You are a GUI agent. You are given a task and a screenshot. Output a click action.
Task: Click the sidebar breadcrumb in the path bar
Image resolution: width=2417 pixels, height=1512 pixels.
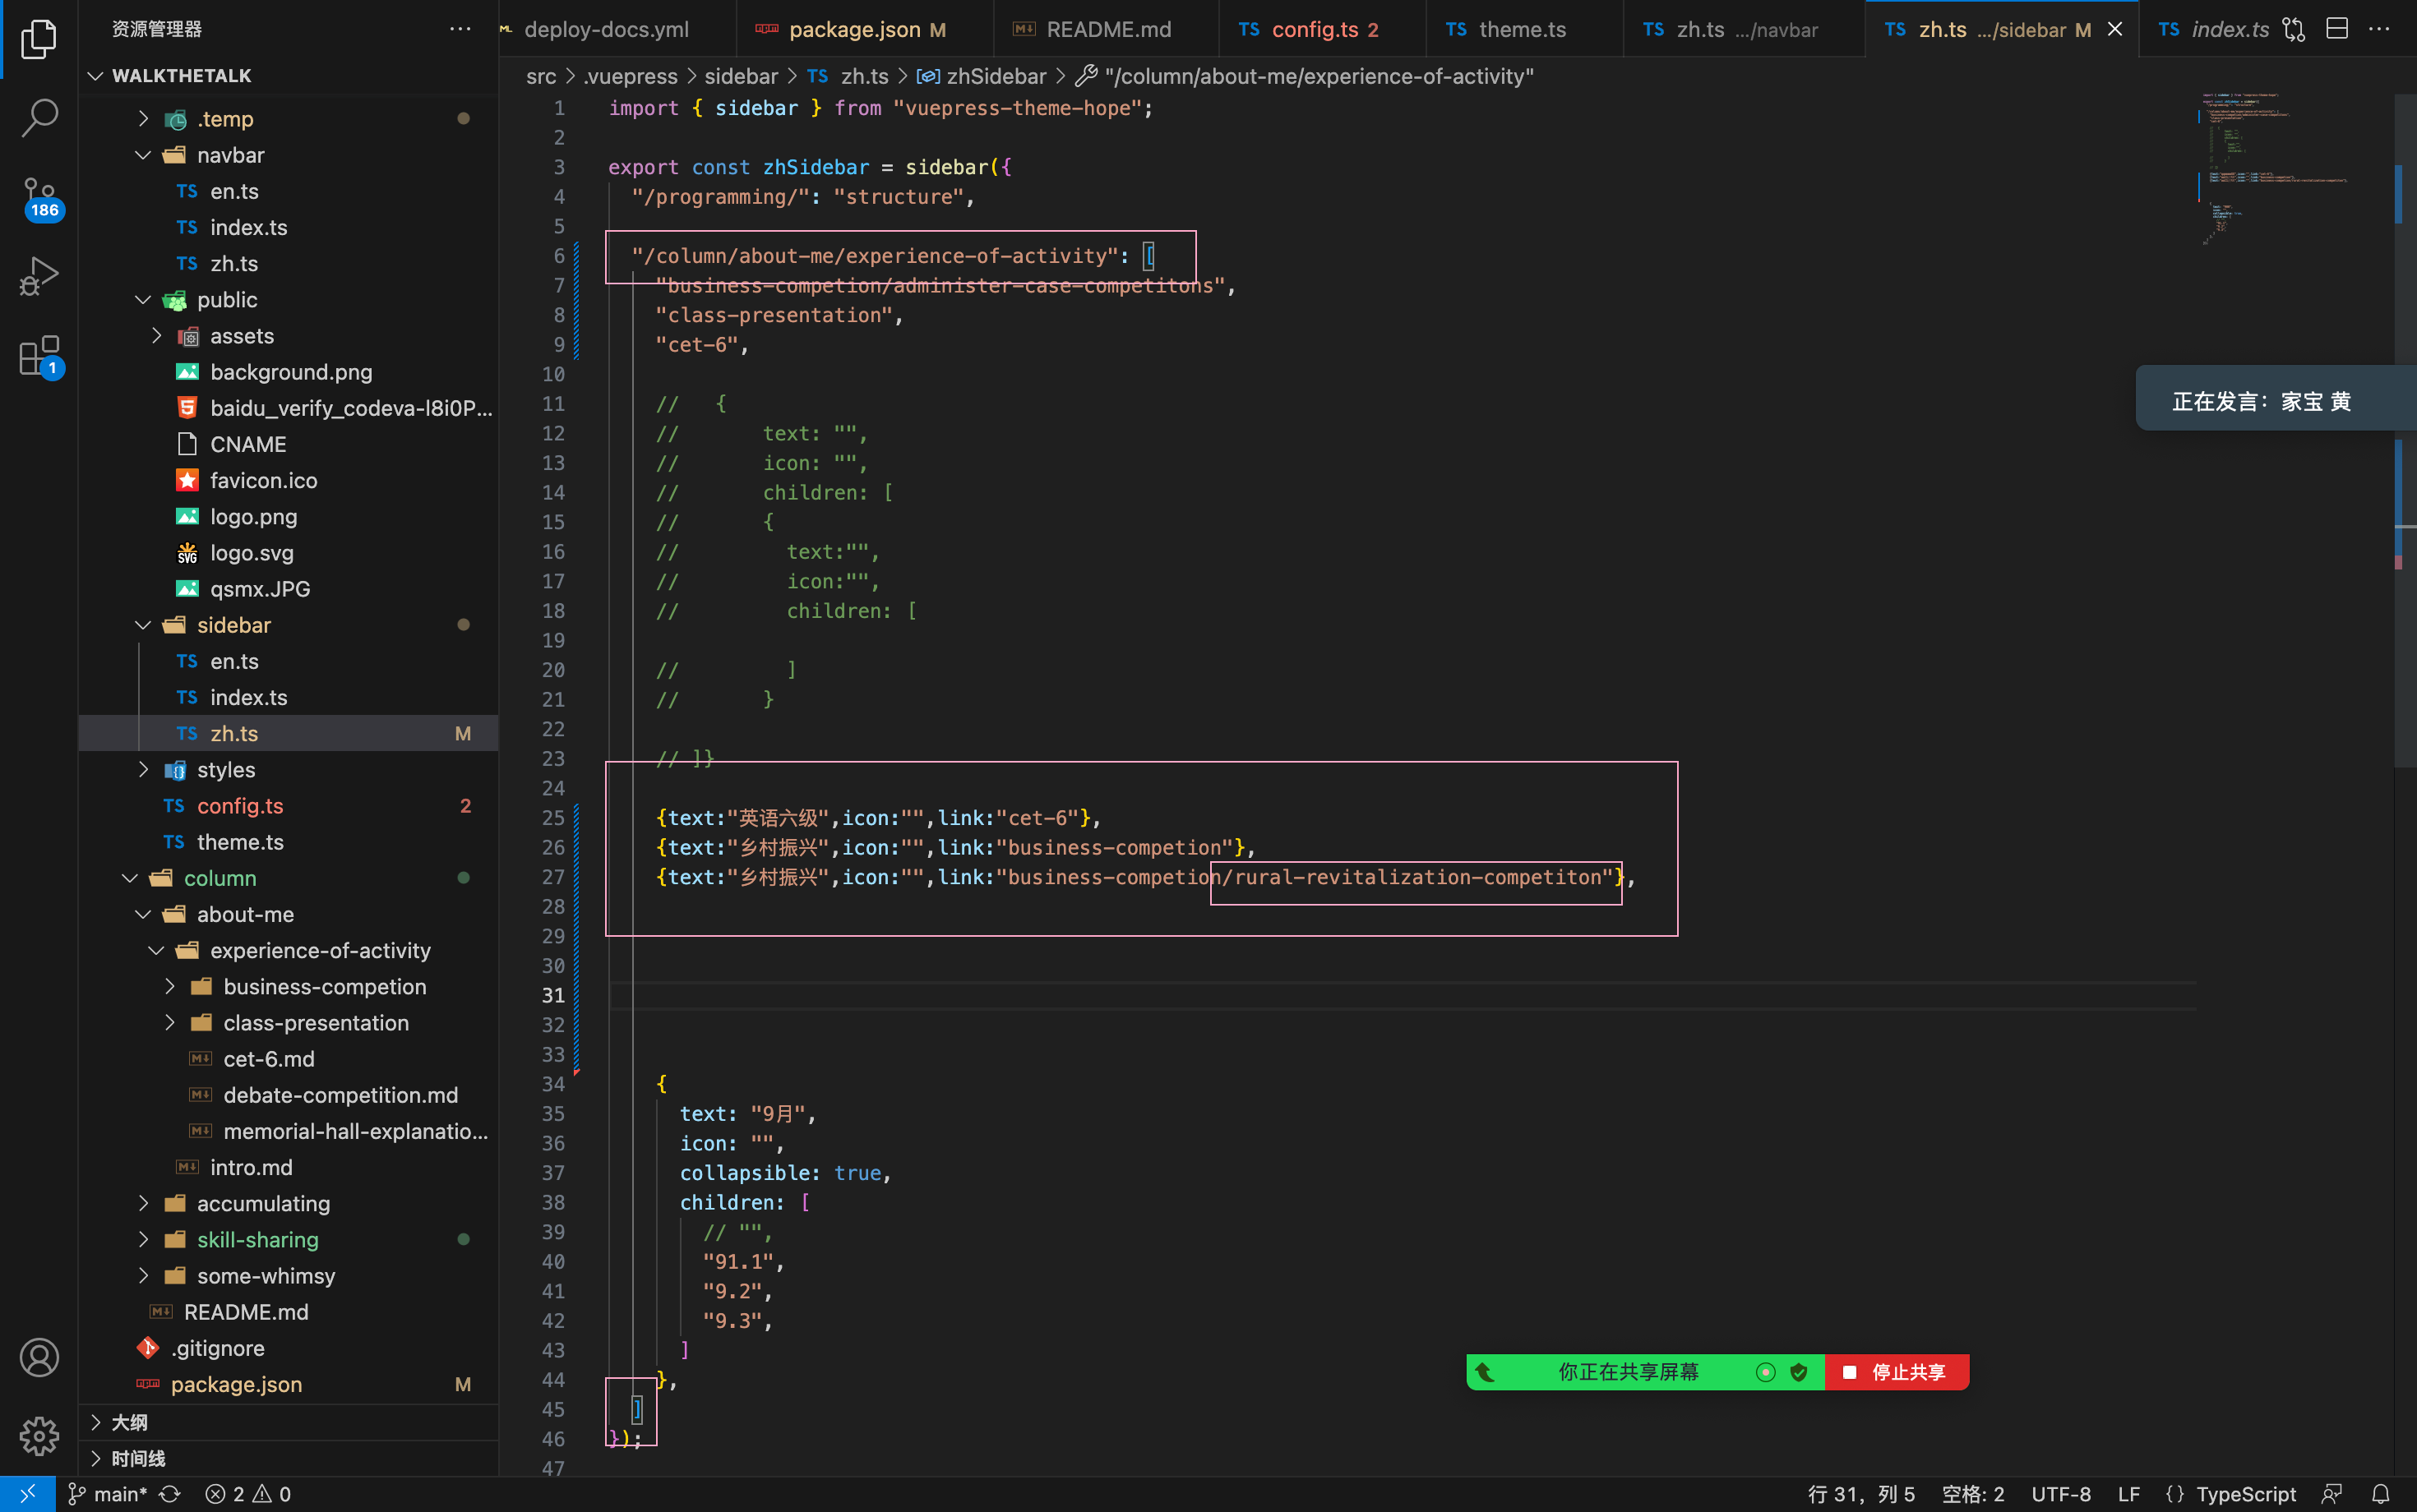coord(740,76)
